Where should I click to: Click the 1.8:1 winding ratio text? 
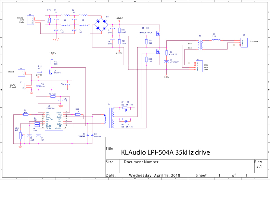click(x=190, y=48)
